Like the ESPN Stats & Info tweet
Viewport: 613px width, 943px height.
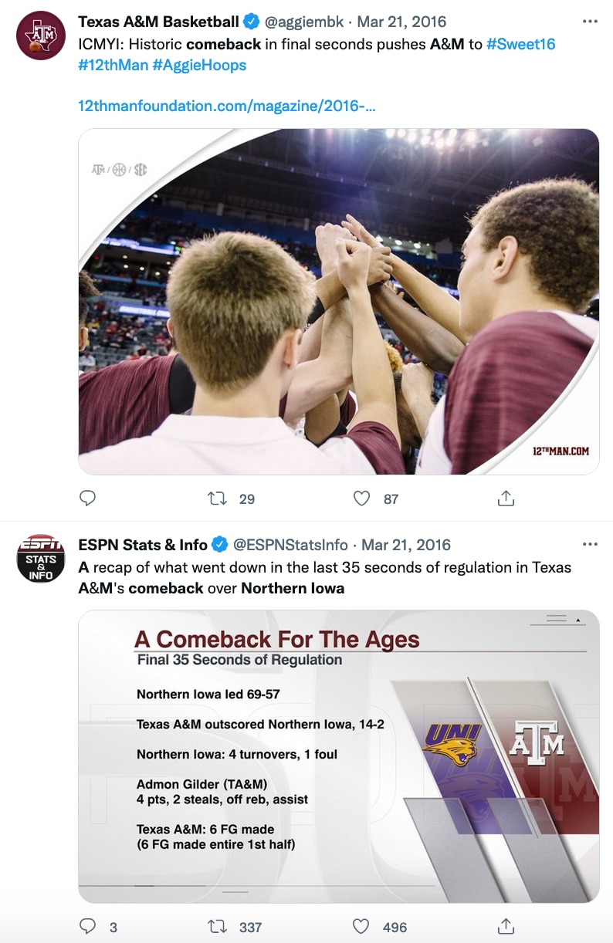click(x=361, y=926)
